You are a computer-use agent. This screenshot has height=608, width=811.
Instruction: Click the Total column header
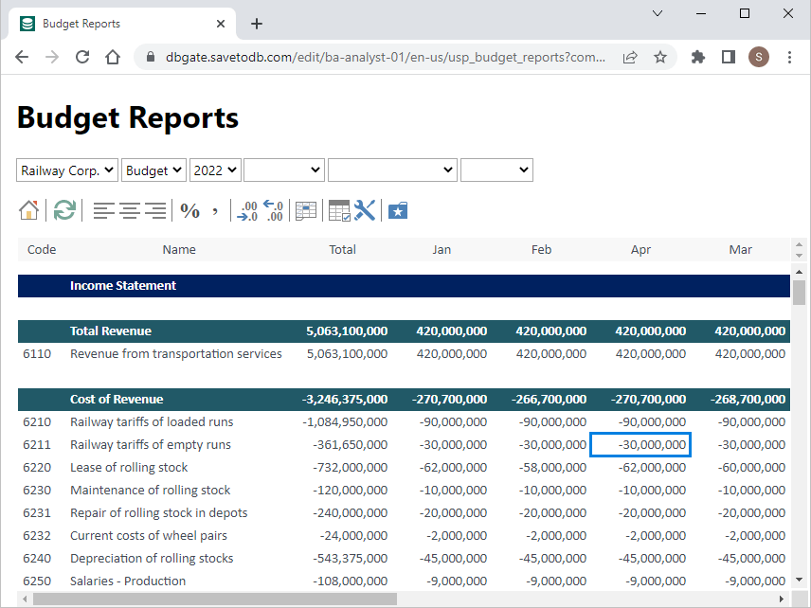[342, 250]
